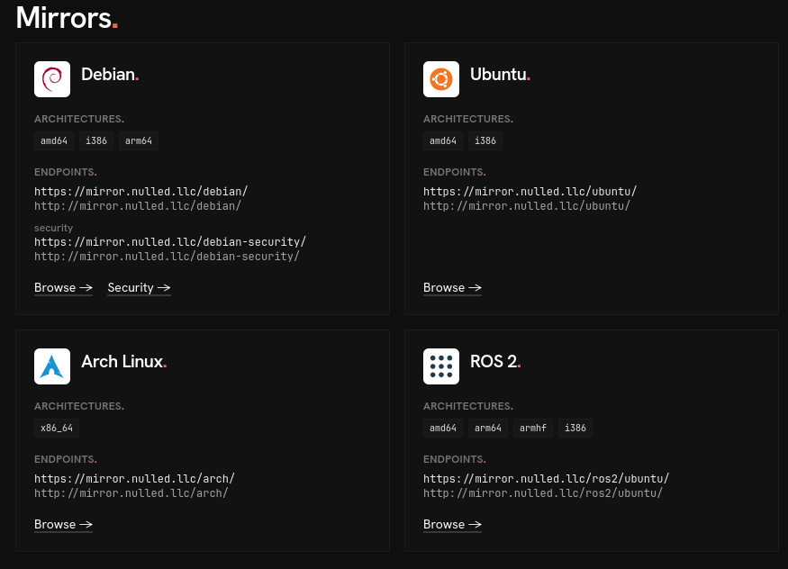Click the ROS 2 ARCHITECTURES label
Image resolution: width=788 pixels, height=569 pixels.
coord(468,406)
